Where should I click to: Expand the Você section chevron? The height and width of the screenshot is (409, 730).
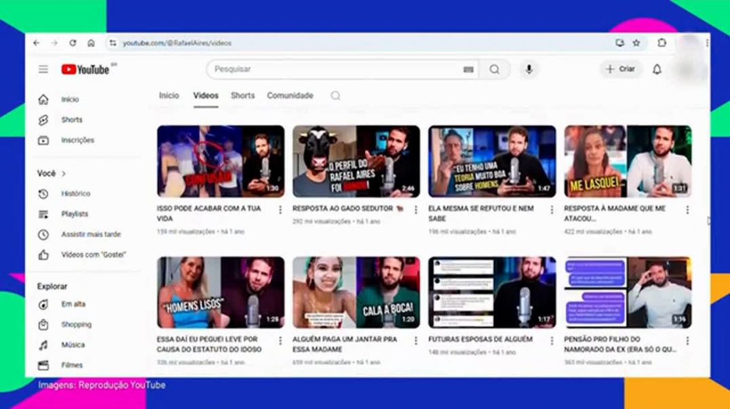tap(64, 173)
